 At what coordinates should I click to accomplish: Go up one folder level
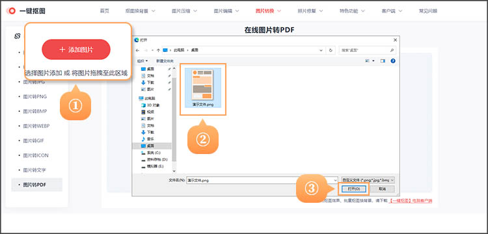tap(158, 50)
